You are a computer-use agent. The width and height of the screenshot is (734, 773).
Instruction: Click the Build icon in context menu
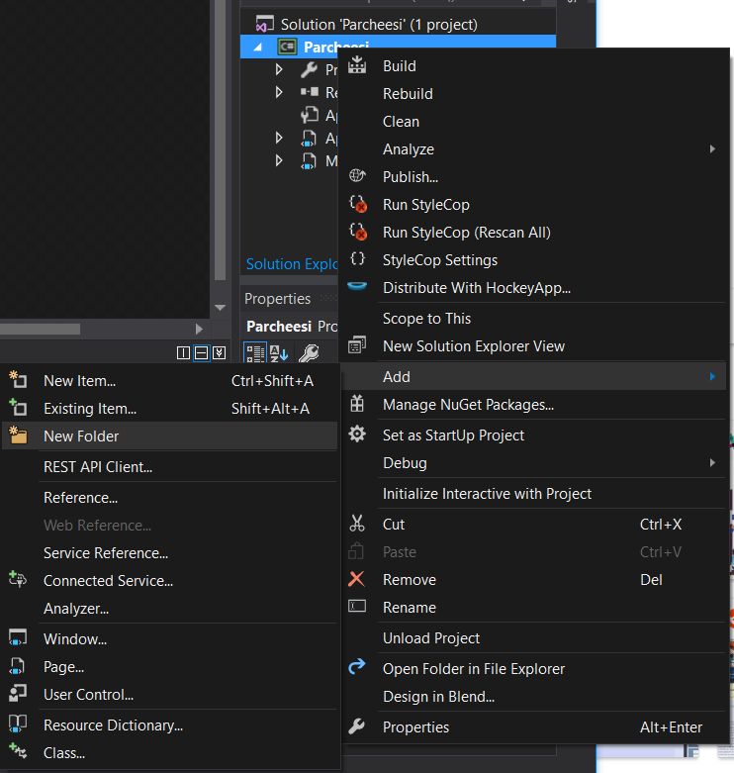coord(358,66)
